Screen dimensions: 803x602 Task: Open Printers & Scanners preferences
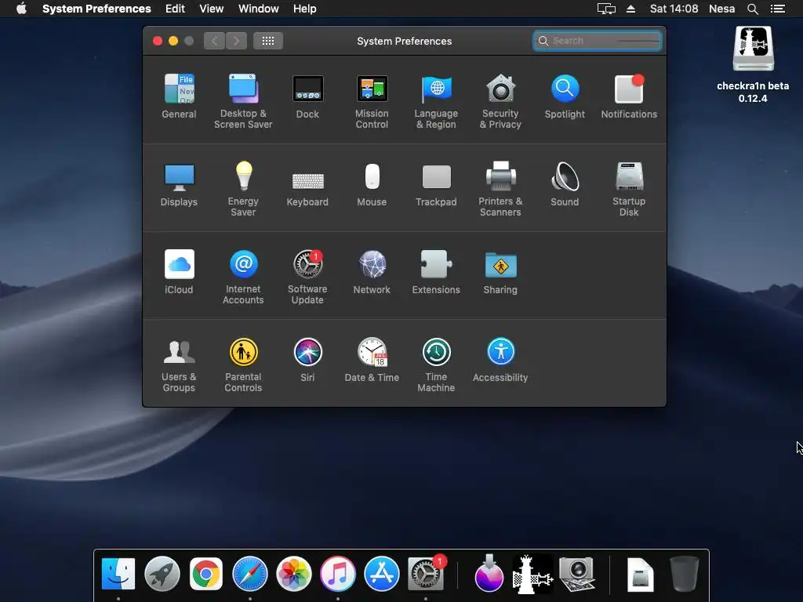(x=500, y=190)
